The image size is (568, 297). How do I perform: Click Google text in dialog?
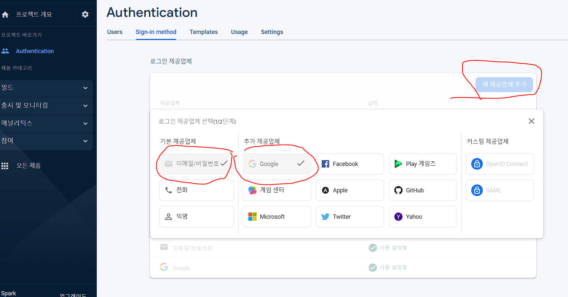click(269, 164)
